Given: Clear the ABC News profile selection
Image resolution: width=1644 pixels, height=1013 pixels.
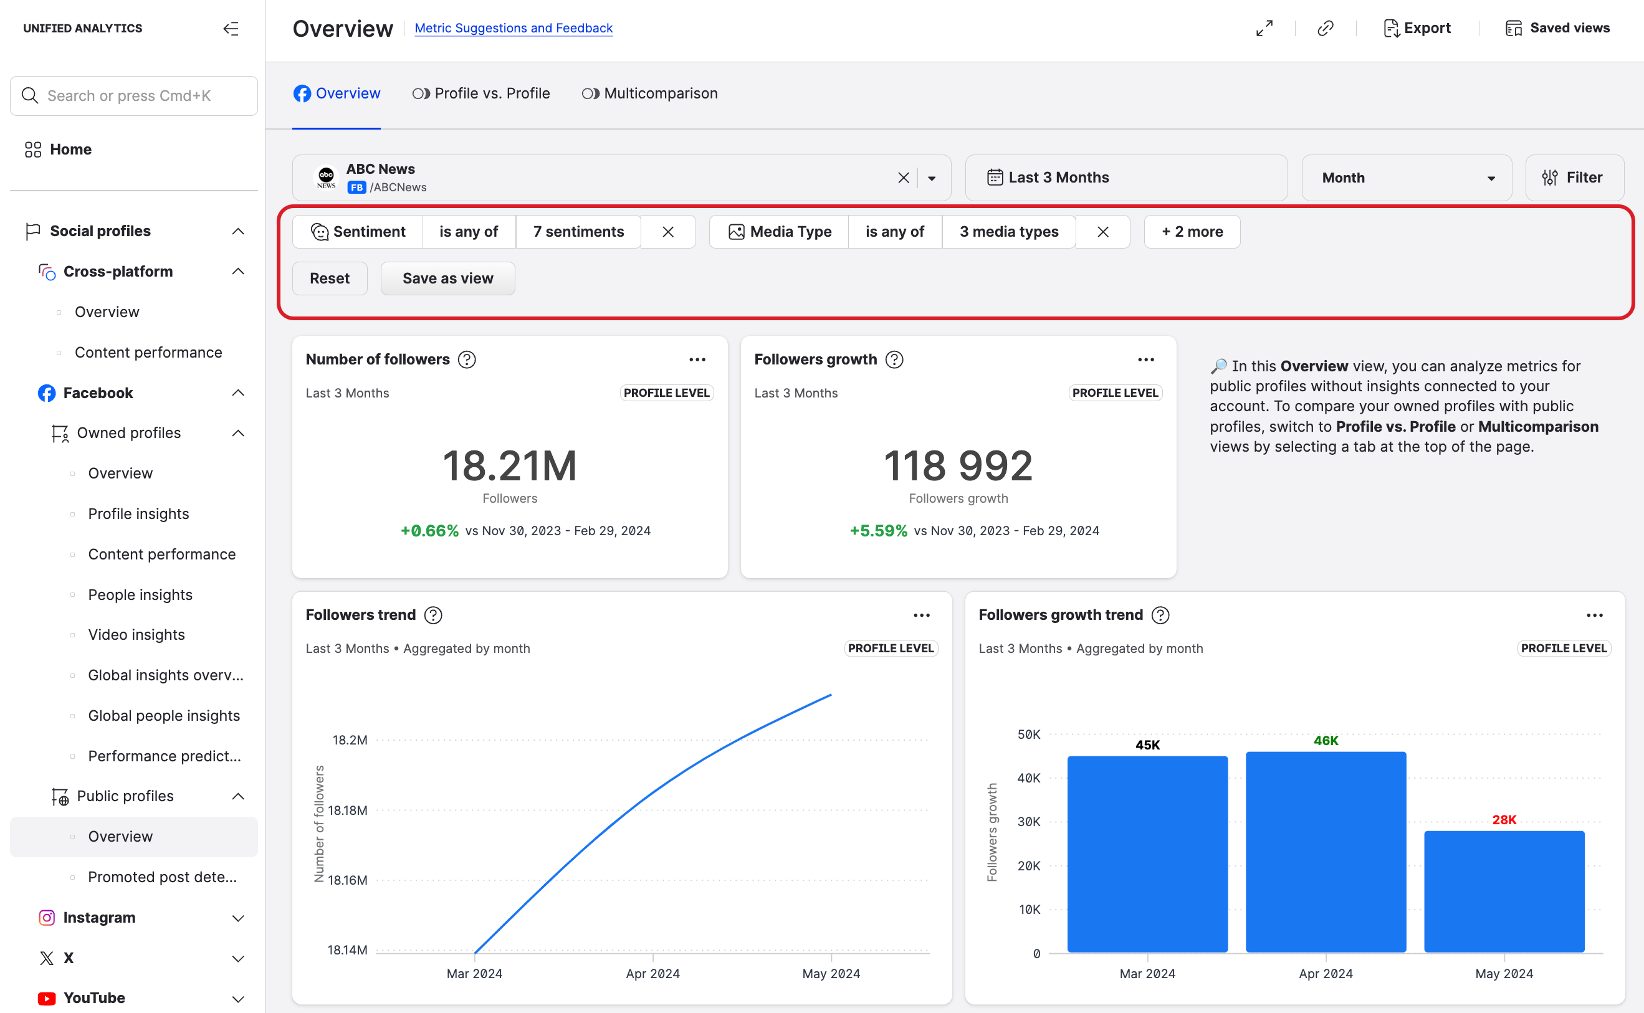Looking at the screenshot, I should [x=903, y=178].
